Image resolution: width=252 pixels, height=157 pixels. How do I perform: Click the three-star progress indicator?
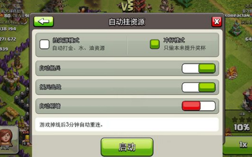click(242, 120)
